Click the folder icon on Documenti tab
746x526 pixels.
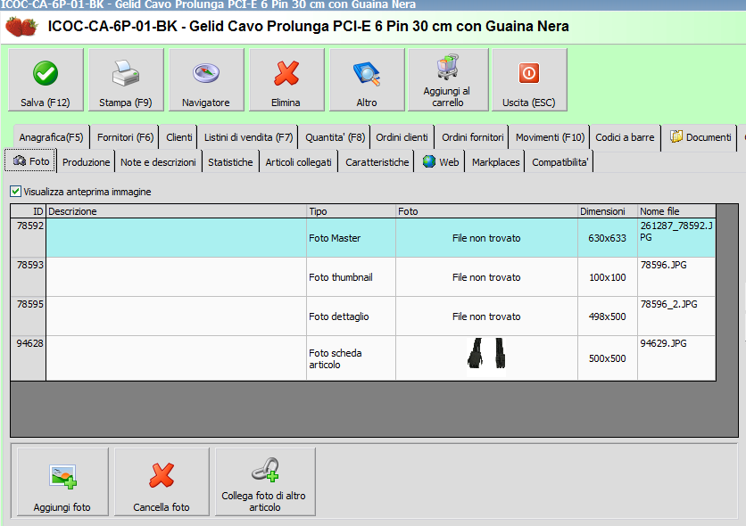(x=676, y=136)
